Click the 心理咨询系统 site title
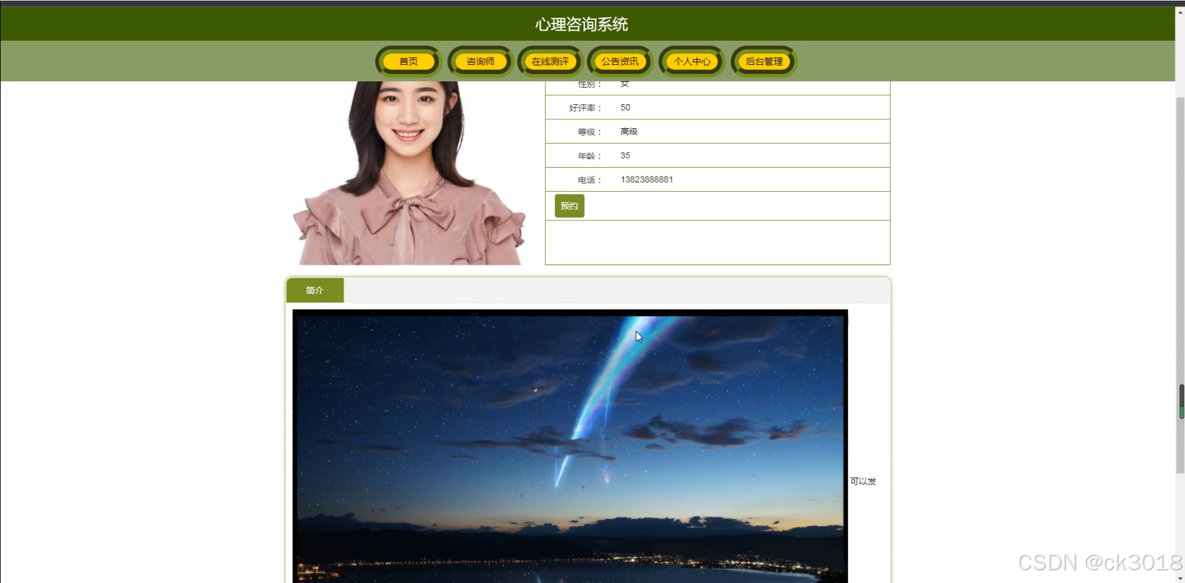This screenshot has height=583, width=1185. (x=581, y=24)
